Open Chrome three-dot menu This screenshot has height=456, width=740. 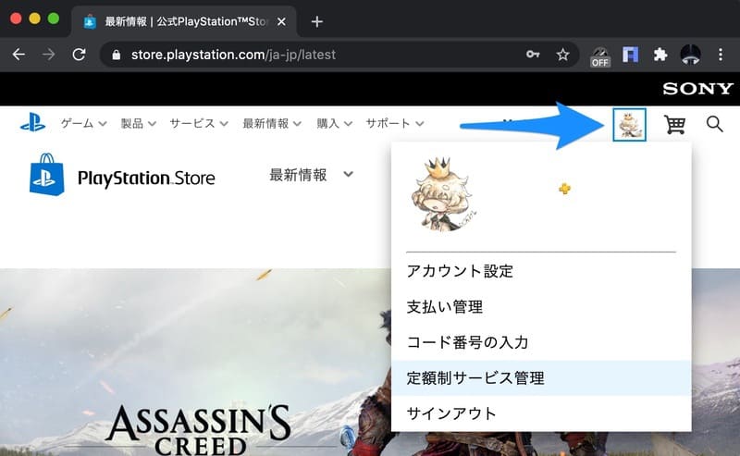721,55
